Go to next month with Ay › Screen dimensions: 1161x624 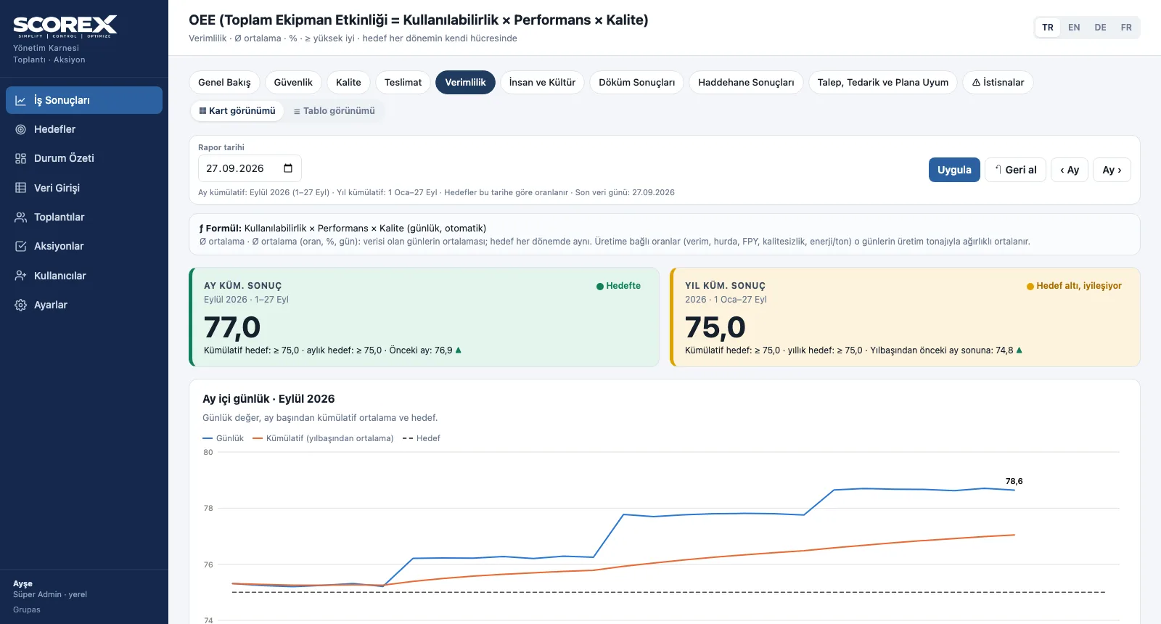[x=1112, y=170]
